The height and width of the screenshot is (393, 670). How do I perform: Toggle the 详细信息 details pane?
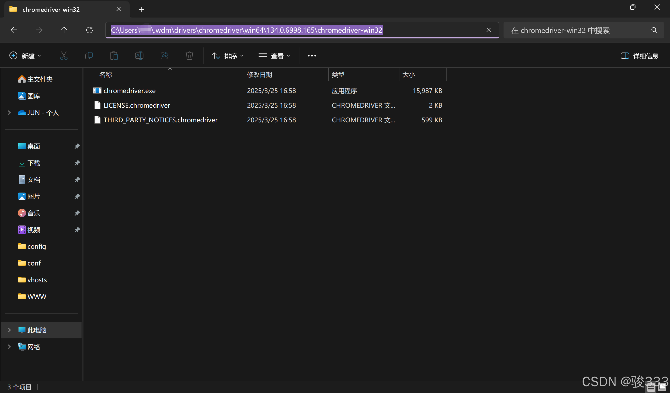(639, 56)
